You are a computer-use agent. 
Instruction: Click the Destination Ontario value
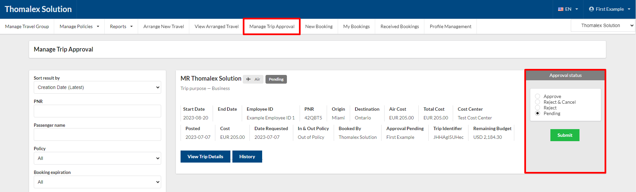[x=363, y=118]
